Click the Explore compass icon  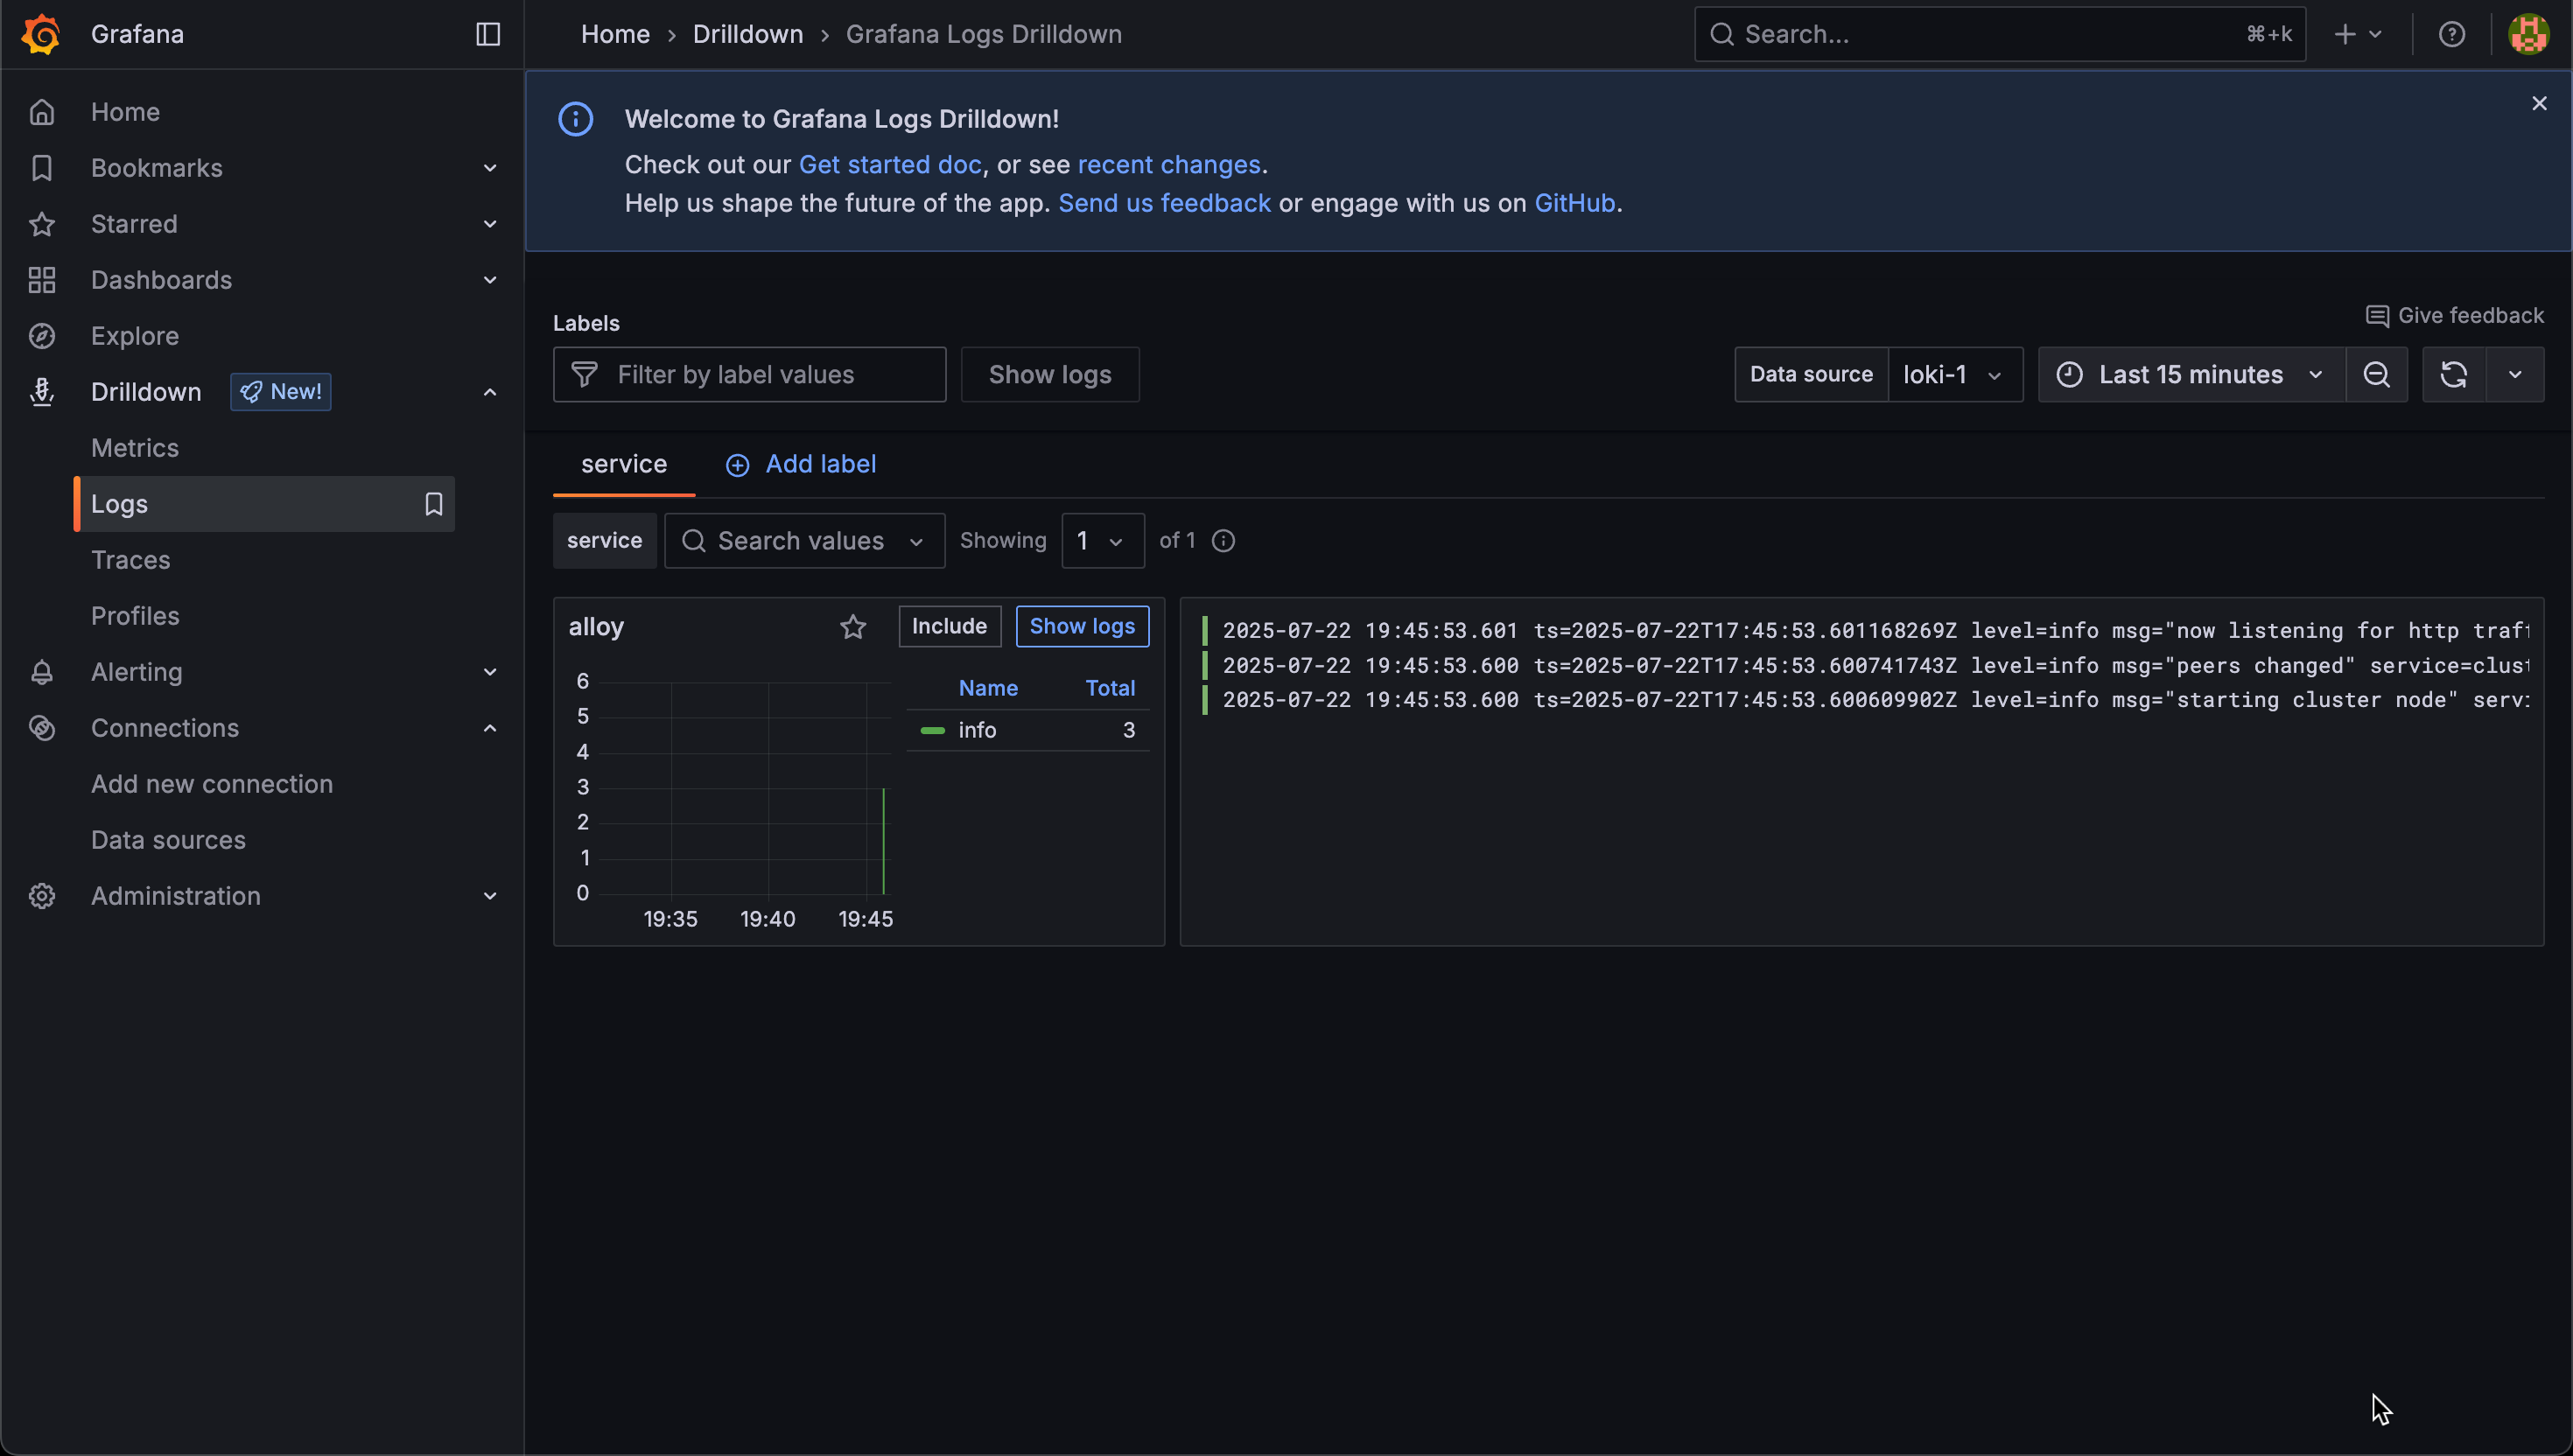click(42, 336)
